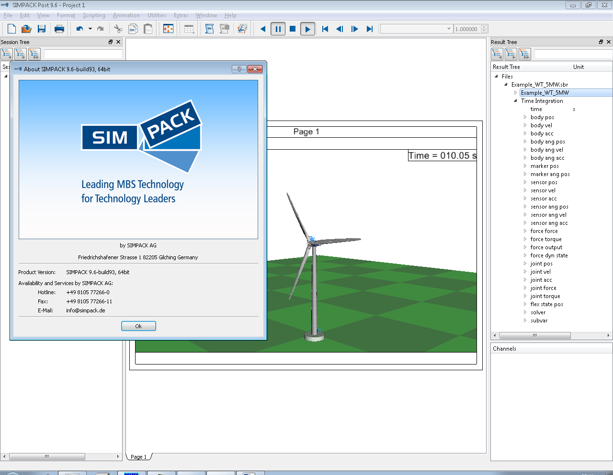Toggle Play forward animation button
Image resolution: width=613 pixels, height=475 pixels.
tap(307, 29)
